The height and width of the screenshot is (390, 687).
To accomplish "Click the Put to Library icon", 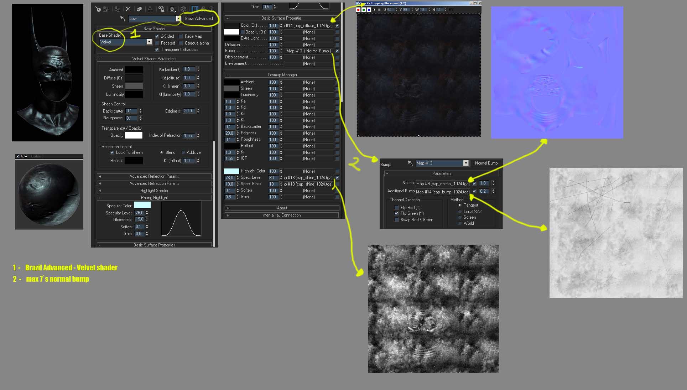I will click(161, 9).
